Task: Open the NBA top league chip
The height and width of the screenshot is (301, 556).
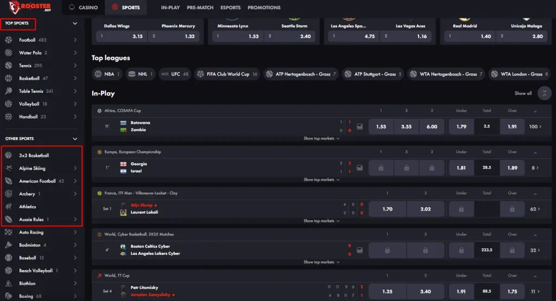Action: (x=107, y=74)
